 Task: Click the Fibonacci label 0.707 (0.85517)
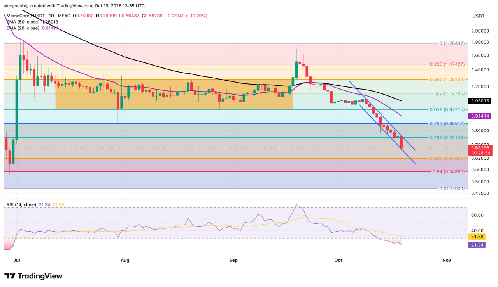(x=447, y=123)
